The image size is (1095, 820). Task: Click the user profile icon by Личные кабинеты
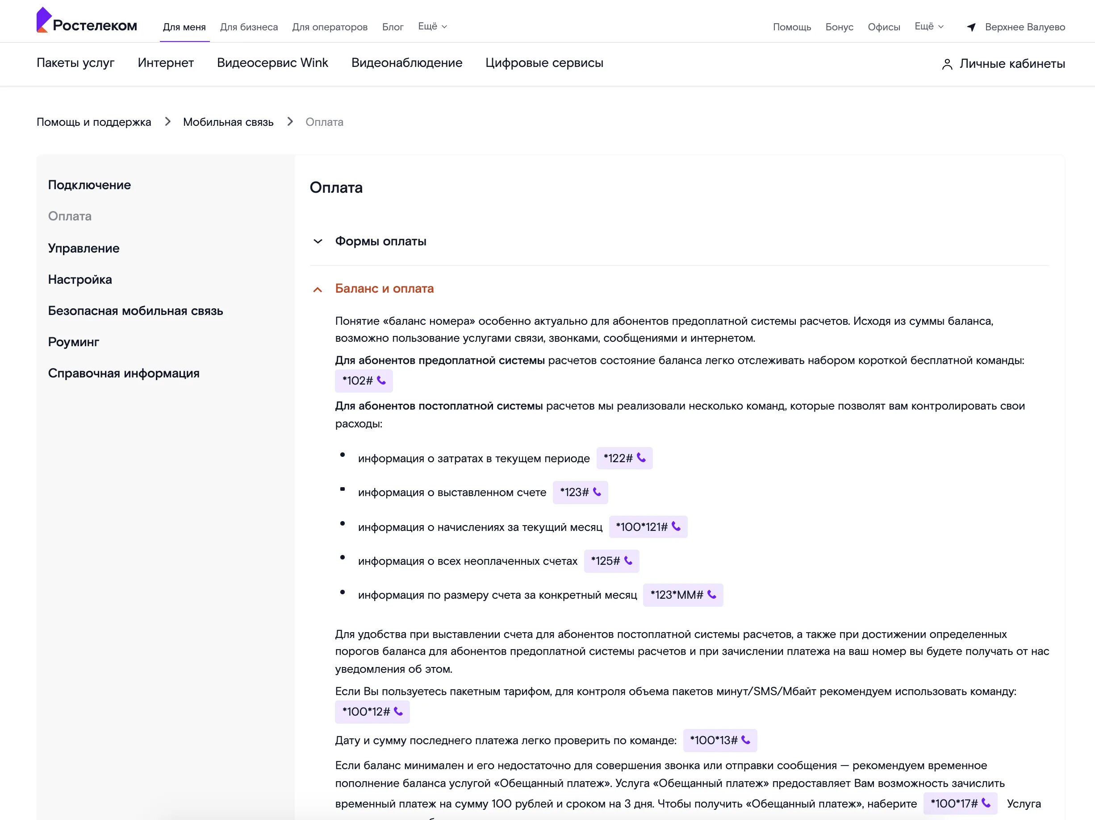click(947, 64)
